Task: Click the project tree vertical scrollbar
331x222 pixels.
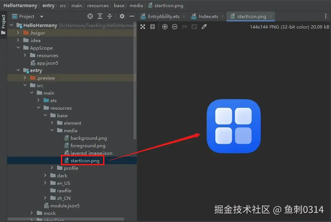Action: click(x=135, y=80)
